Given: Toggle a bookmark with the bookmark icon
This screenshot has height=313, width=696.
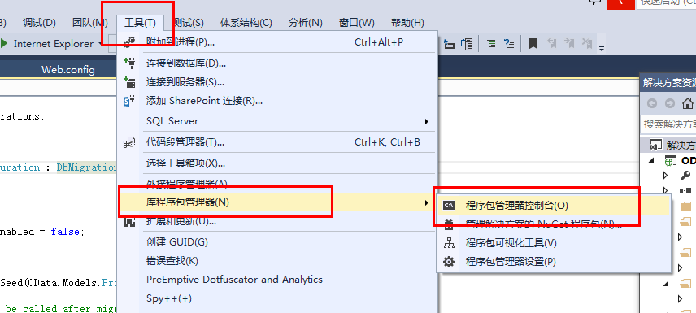Looking at the screenshot, I should pos(533,44).
